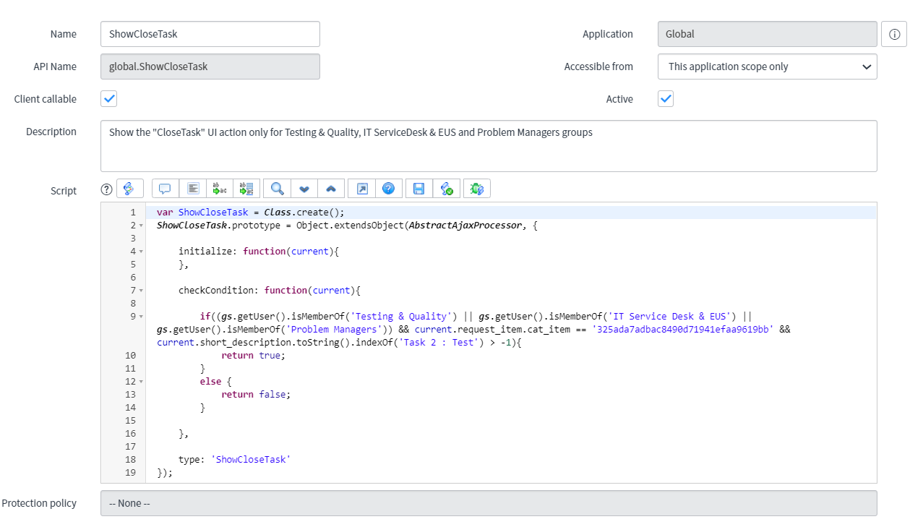Collapse code fold at line 9

point(141,317)
